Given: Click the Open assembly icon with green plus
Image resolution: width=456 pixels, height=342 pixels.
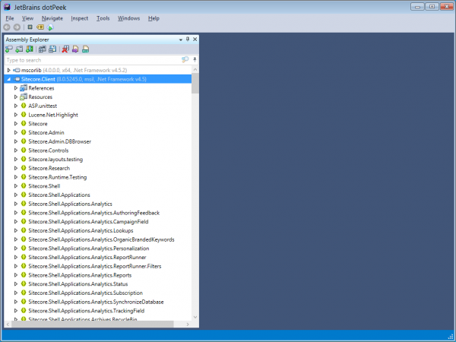Looking at the screenshot, I should pos(9,49).
